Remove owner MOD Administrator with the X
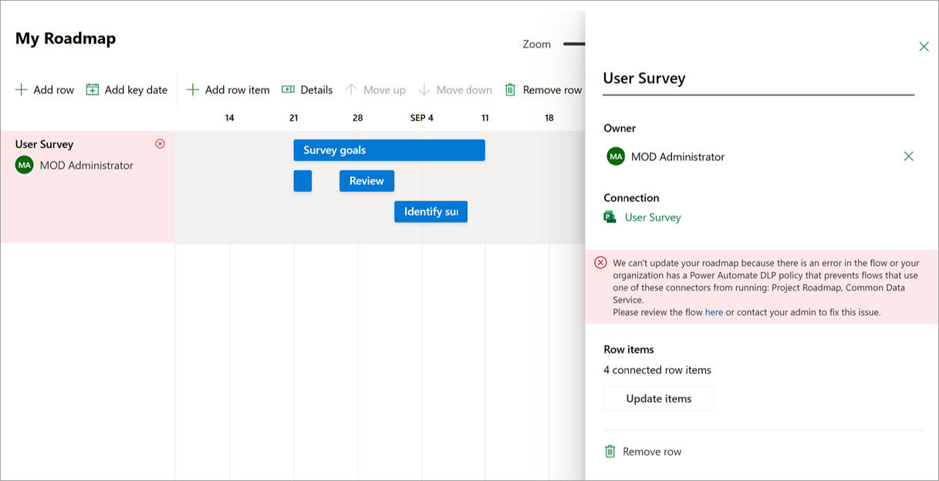The height and width of the screenshot is (481, 939). click(x=908, y=156)
